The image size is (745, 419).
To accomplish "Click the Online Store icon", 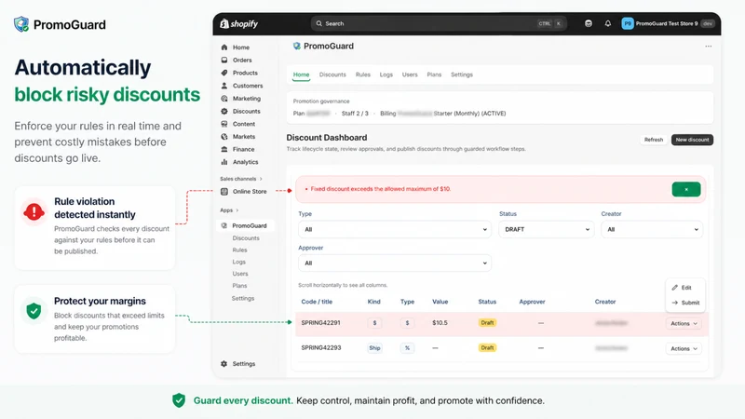I will pyautogui.click(x=224, y=192).
